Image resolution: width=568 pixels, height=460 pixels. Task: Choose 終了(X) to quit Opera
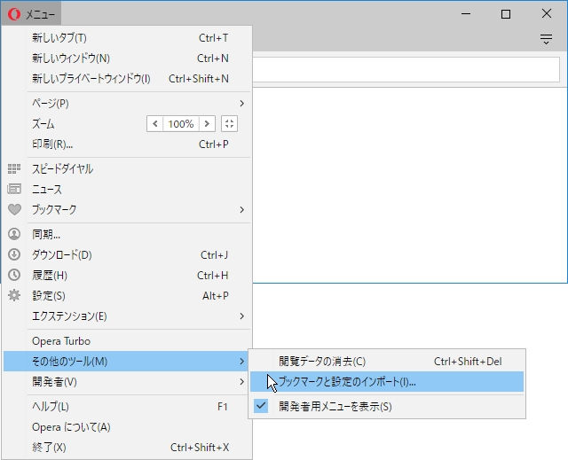click(x=127, y=448)
